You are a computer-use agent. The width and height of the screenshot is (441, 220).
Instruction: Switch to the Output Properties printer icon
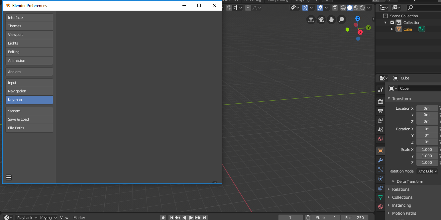click(x=380, y=111)
